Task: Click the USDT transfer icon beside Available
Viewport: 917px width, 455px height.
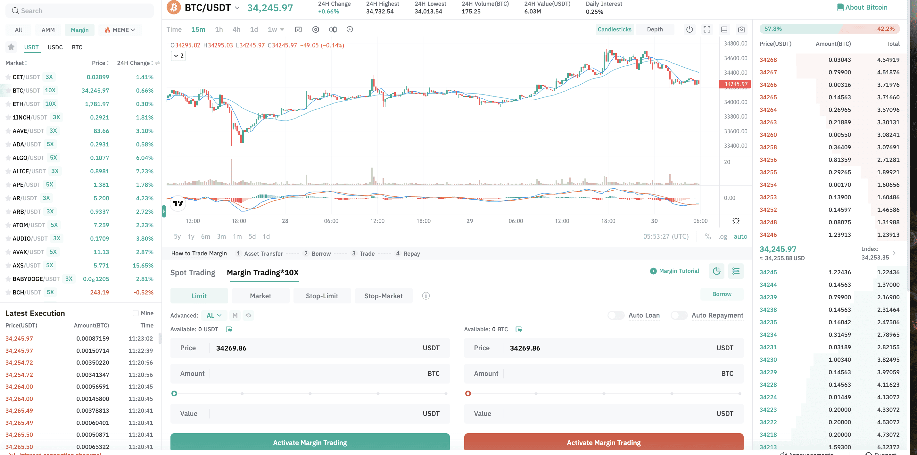Action: point(229,329)
